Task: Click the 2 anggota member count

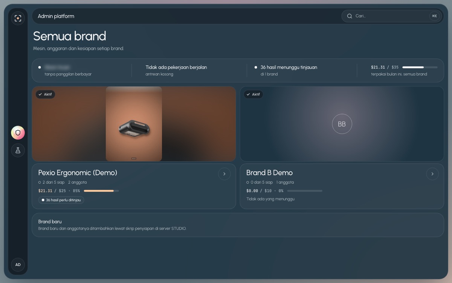Action: 78,182
